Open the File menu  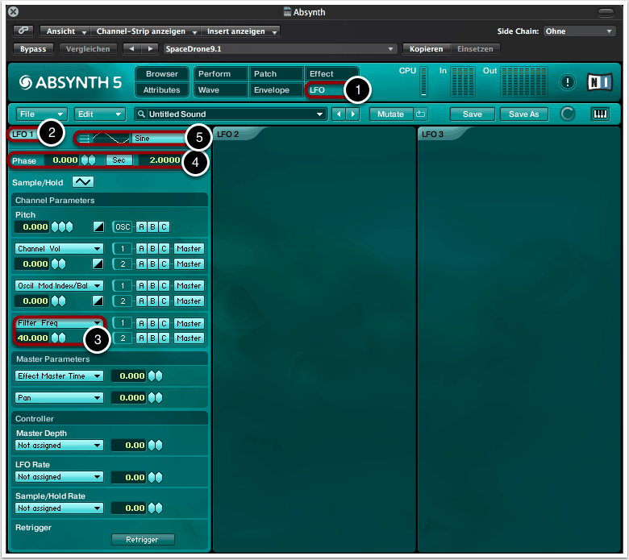tap(39, 114)
